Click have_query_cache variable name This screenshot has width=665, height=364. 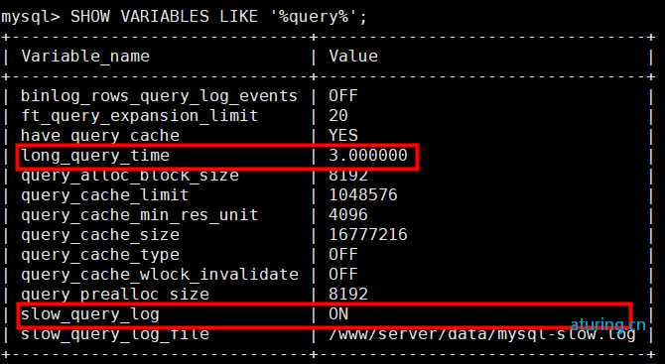(x=100, y=136)
